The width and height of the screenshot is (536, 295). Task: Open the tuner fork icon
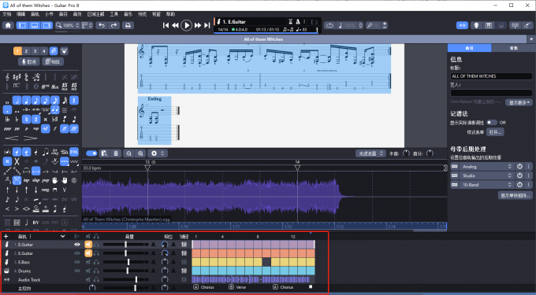pos(370,25)
